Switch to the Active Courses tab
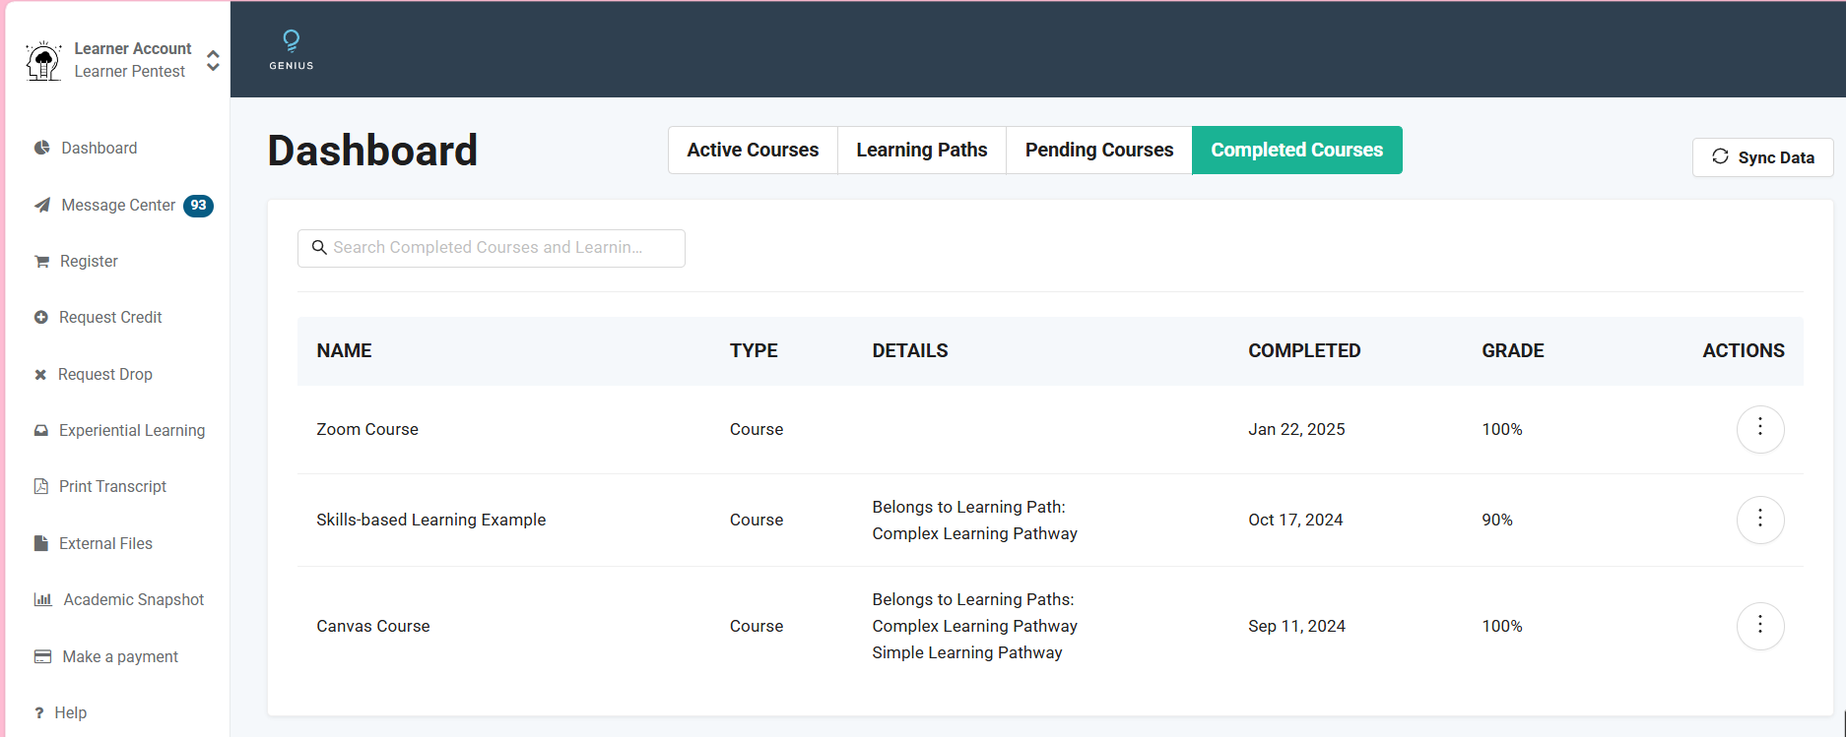Screen dimensions: 1846x737 [x=753, y=151]
